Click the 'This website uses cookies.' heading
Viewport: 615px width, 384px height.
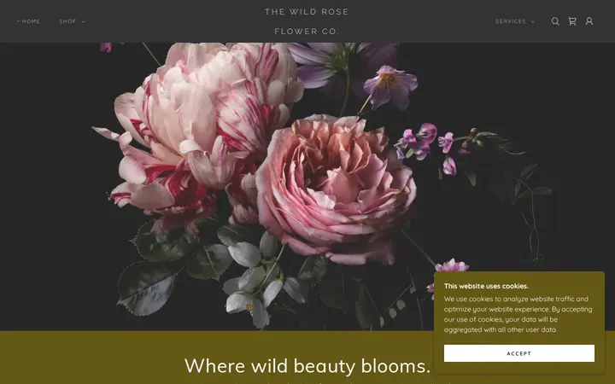(486, 286)
